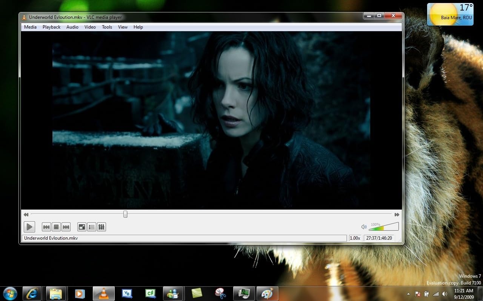
Task: Set volume using the 100% volume slider
Action: 383,227
